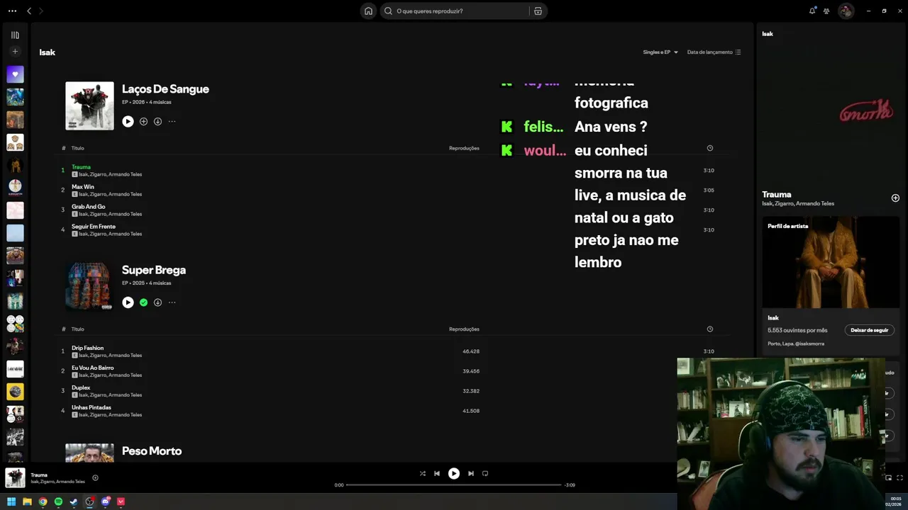This screenshot has height=510, width=908.
Task: Add now playing Trauma to Liked Songs
Action: [x=95, y=477]
